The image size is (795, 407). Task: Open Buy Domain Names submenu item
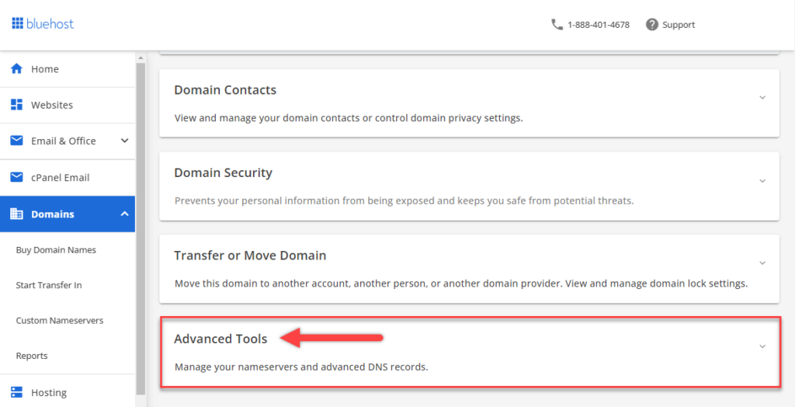click(56, 250)
